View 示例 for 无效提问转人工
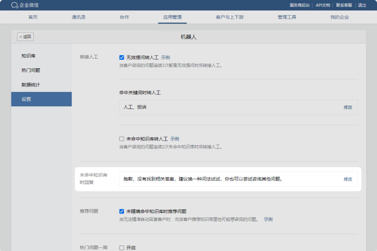377x251 pixels. point(165,57)
